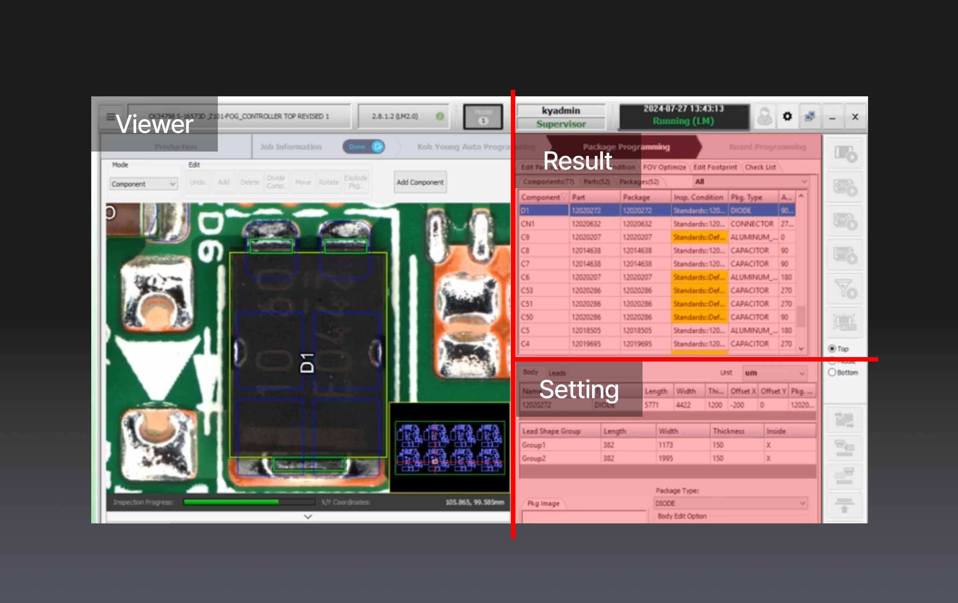This screenshot has width=958, height=603.
Task: Sort by the Component column header
Action: [x=544, y=197]
